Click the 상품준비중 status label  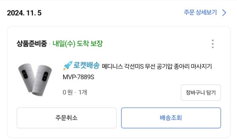click(x=32, y=44)
